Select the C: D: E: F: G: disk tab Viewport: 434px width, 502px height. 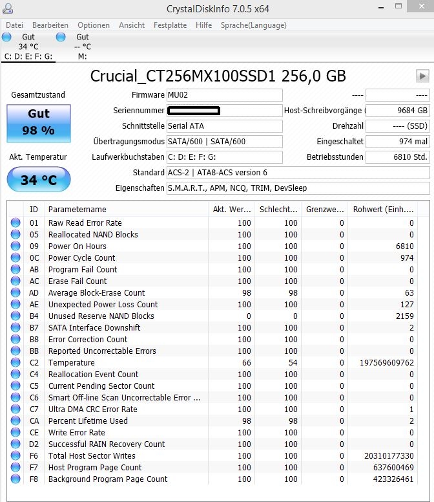point(28,47)
